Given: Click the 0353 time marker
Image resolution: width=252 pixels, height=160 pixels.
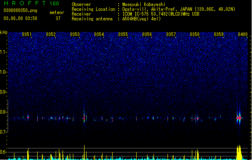Looking at the screenshot, I should [x=75, y=34].
